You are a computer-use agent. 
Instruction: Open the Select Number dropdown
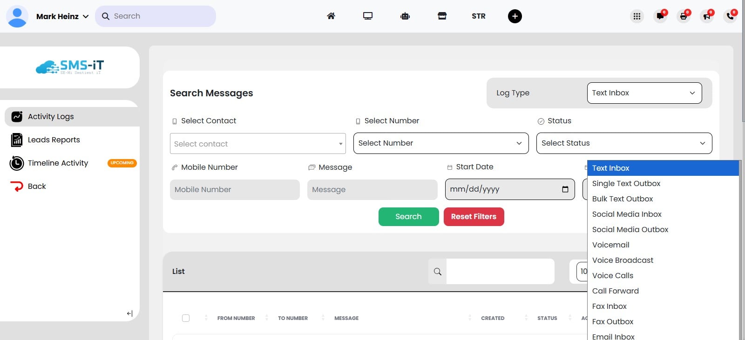tap(441, 143)
